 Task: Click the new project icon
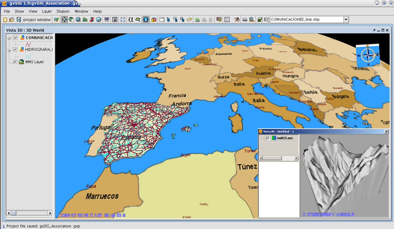point(5,20)
